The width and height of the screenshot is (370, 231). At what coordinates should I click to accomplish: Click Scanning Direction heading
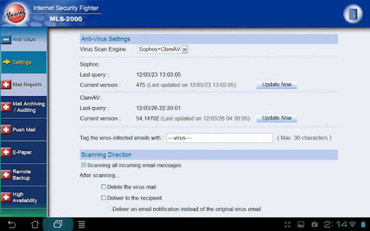tap(106, 155)
